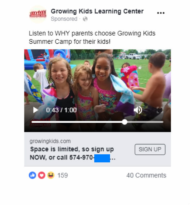This screenshot has height=205, width=190.
Task: Open the three-dot post options menu
Action: pos(161,13)
